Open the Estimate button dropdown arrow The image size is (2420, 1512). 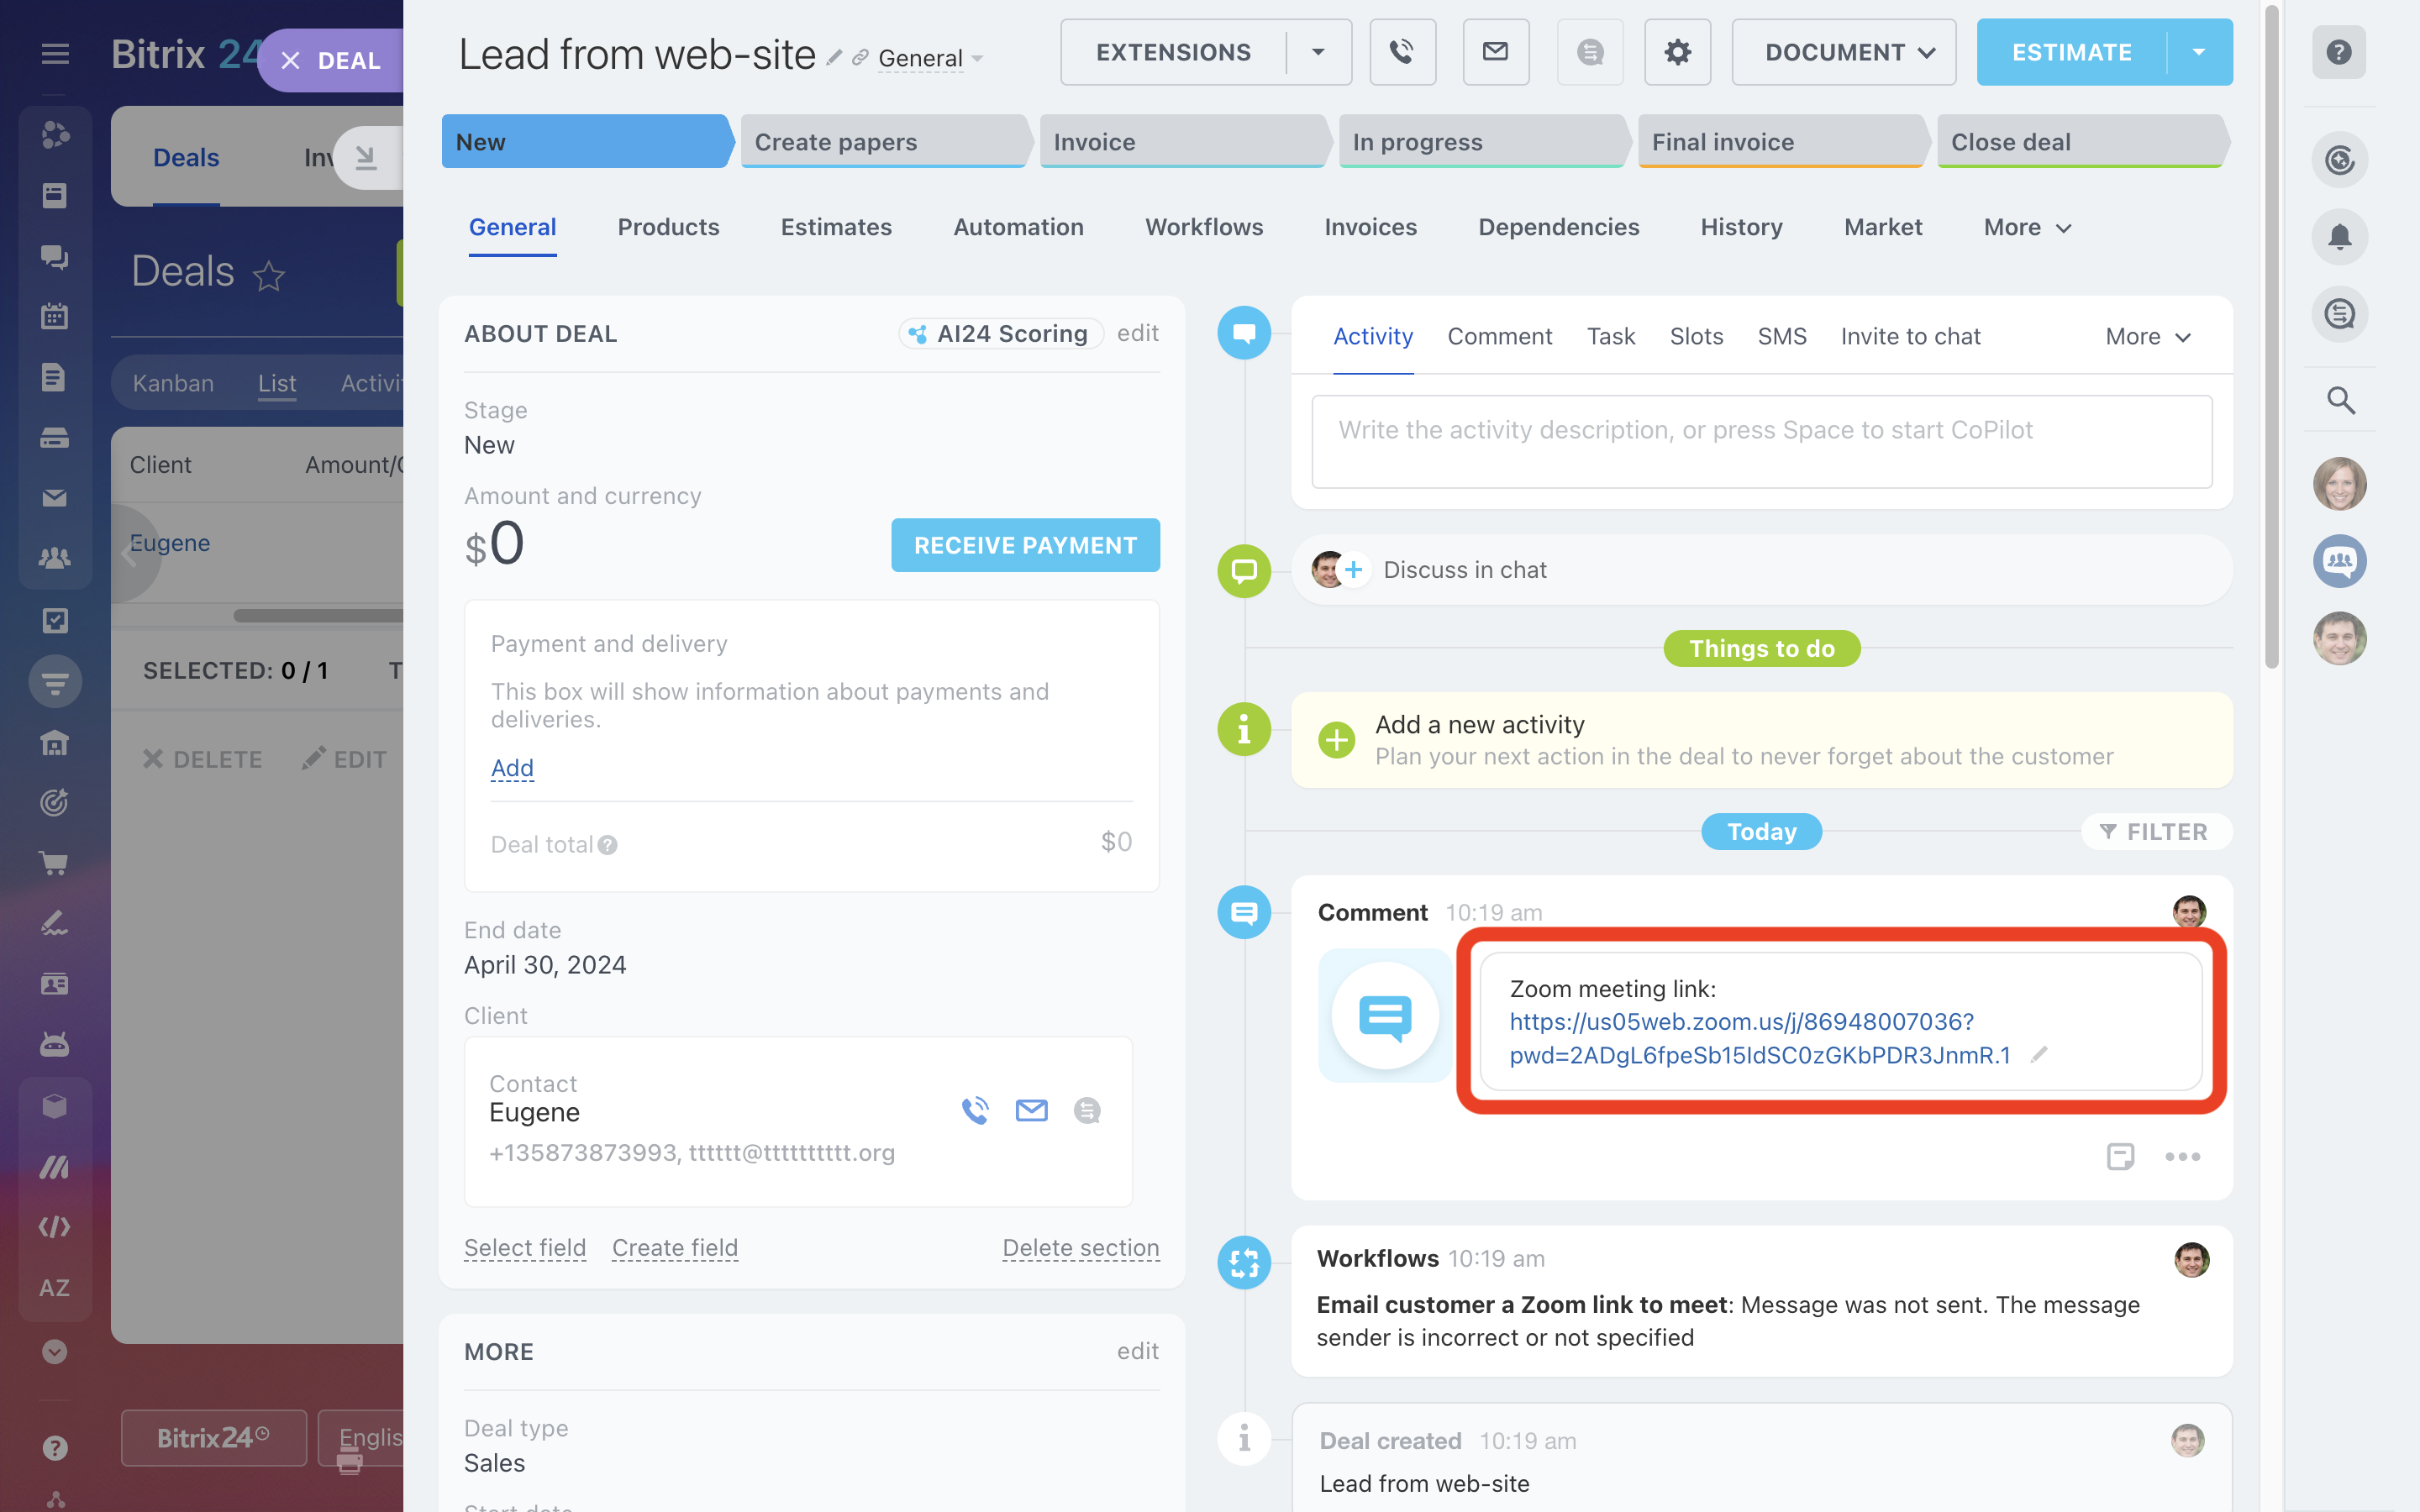(2198, 52)
